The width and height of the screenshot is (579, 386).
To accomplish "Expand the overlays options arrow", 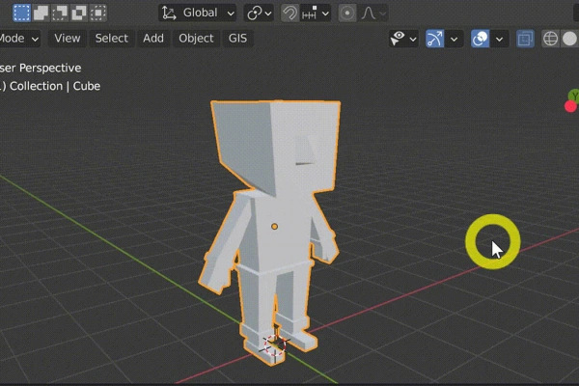I will point(499,40).
